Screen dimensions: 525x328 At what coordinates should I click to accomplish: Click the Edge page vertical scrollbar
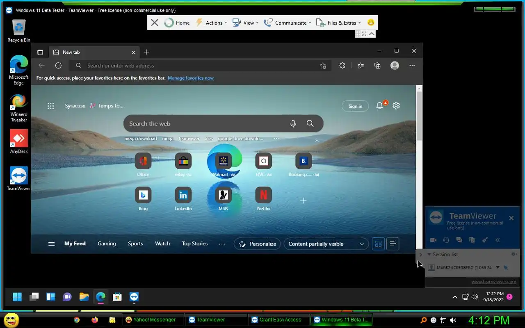pos(419,117)
